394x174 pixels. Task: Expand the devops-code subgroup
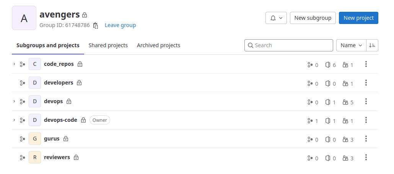(14, 120)
